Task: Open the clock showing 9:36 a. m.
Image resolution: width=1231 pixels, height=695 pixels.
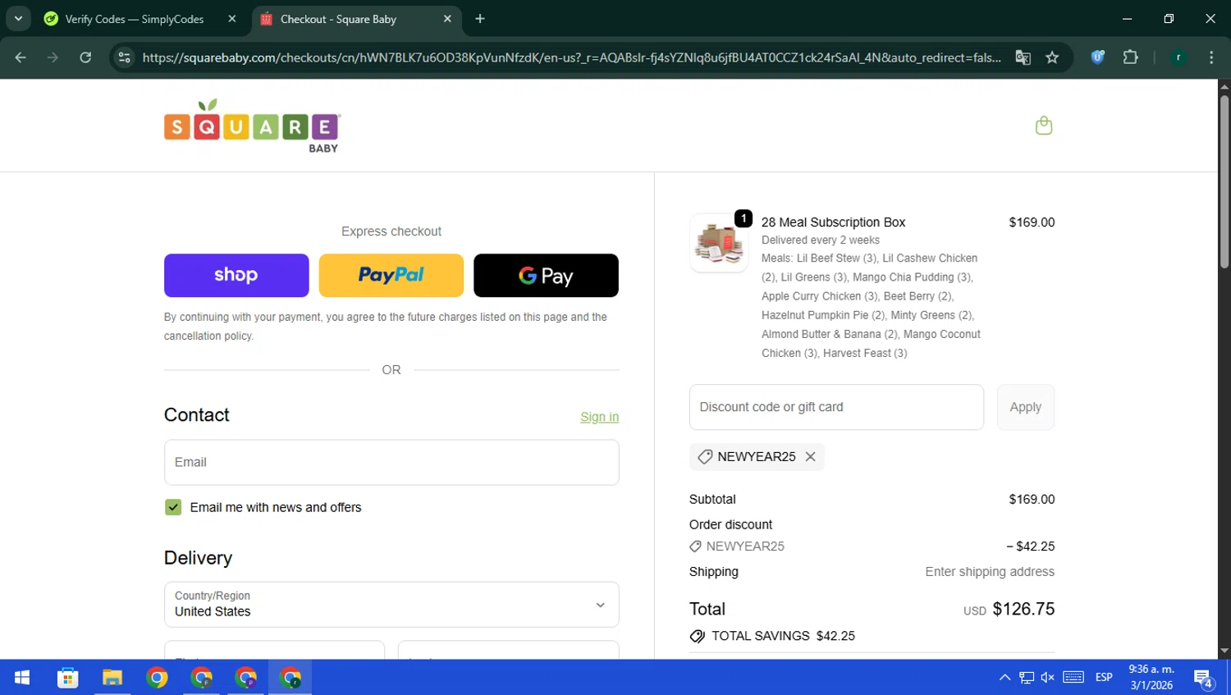Action: 1151,678
